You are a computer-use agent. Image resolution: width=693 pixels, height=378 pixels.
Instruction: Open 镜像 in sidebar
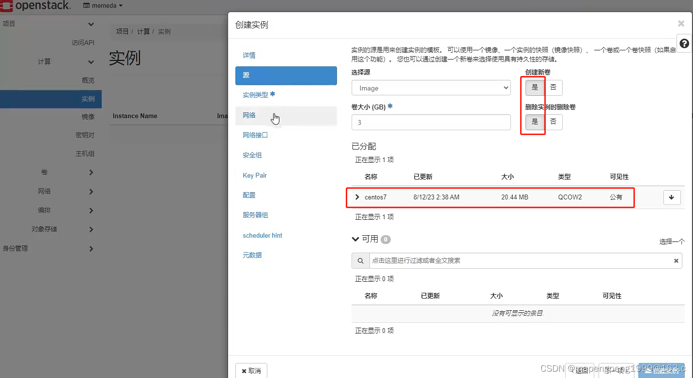88,117
